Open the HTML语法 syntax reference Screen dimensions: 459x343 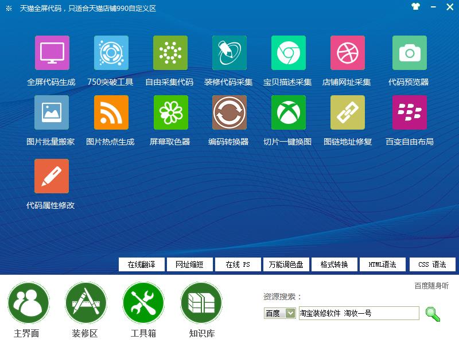coord(382,264)
